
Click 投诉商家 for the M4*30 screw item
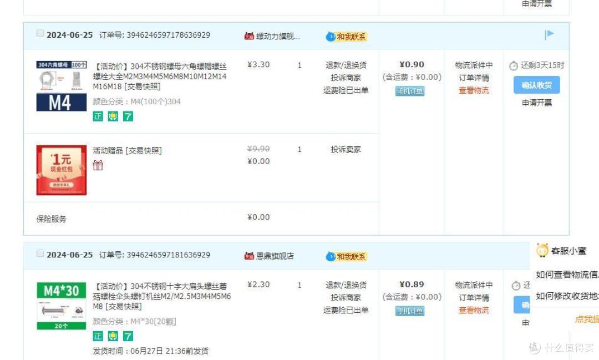[346, 298]
